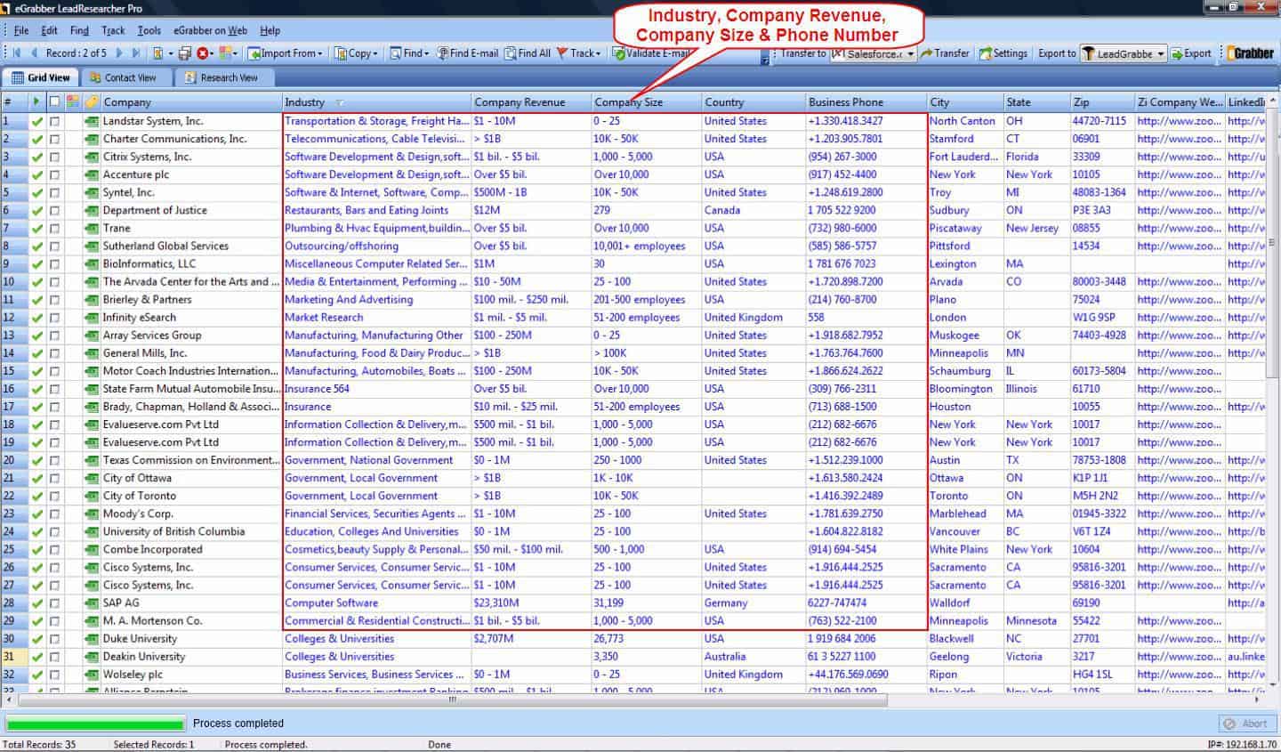The width and height of the screenshot is (1281, 752).
Task: Jump to the last record arrow
Action: pyautogui.click(x=136, y=53)
